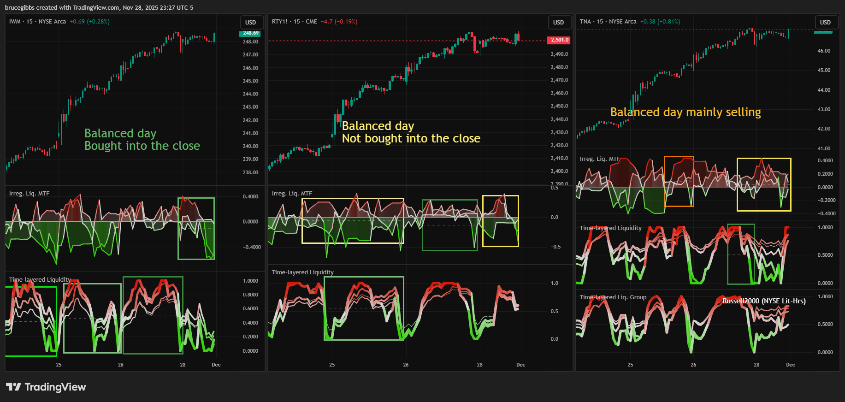Viewport: 845px width, 402px height.
Task: Click the Irreg. Liq. MTF label in IWM chart
Action: 29,194
